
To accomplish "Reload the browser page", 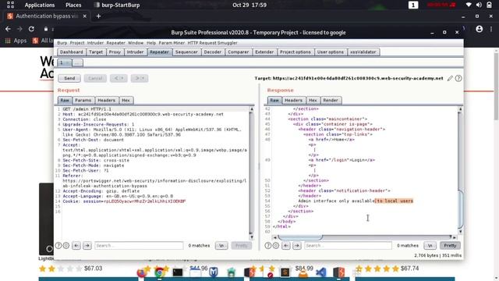I will tap(31, 29).
